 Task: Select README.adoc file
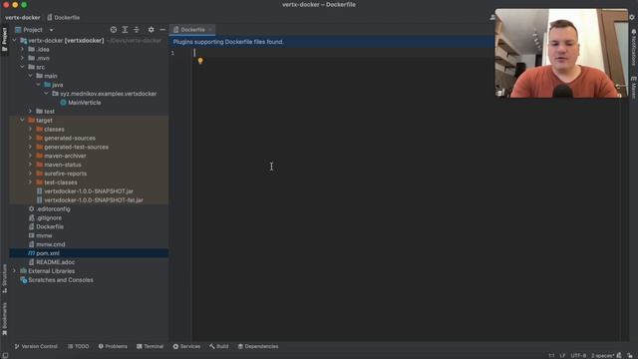56,262
